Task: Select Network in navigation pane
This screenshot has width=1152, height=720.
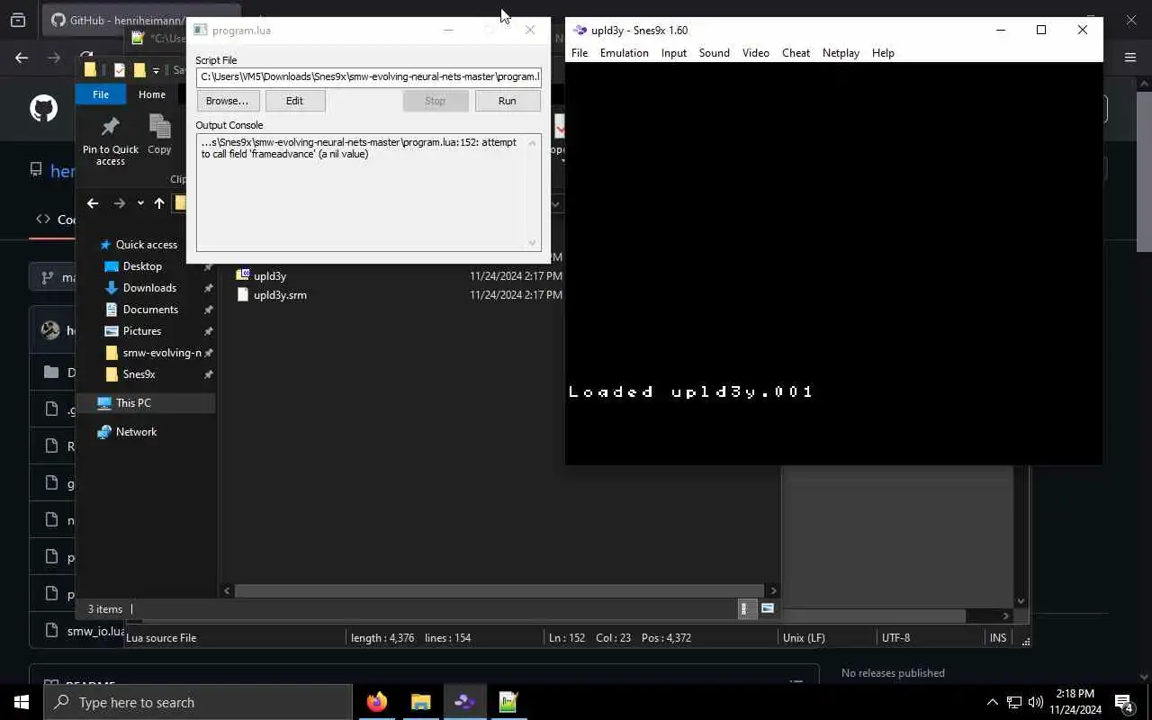Action: coord(136,432)
